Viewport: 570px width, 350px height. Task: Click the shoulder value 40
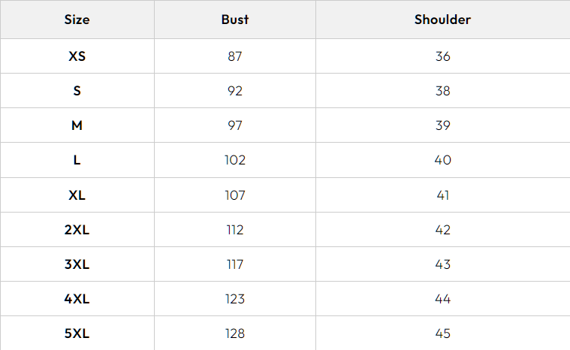[442, 160]
